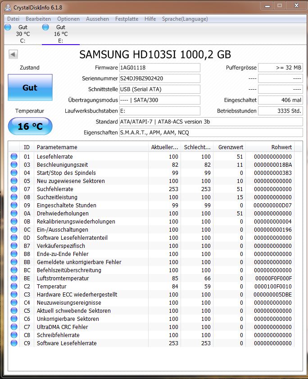Click raw value 00000F0F000F

click(273, 278)
